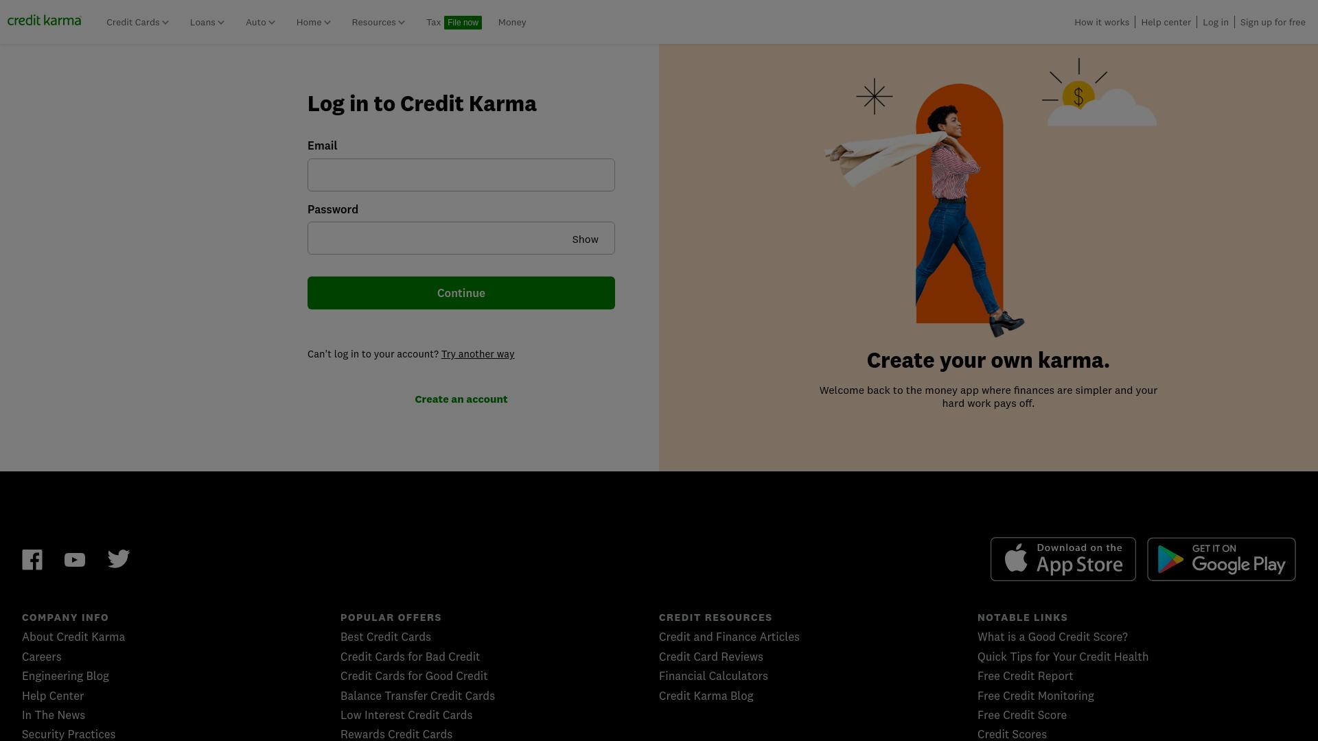Open the Help center menu link
Screen dimensions: 1318x741
click(1166, 23)
